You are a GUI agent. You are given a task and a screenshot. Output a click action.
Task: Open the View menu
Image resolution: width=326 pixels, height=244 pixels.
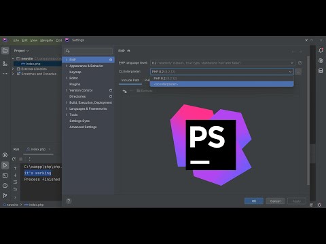[34, 40]
